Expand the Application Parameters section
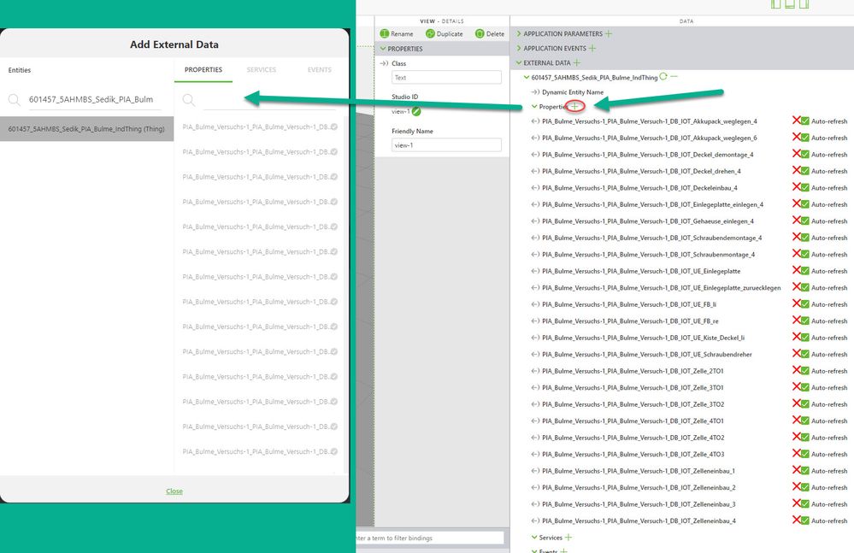 pos(519,33)
